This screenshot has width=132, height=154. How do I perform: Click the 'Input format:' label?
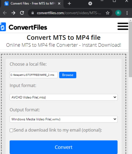coord(23,85)
